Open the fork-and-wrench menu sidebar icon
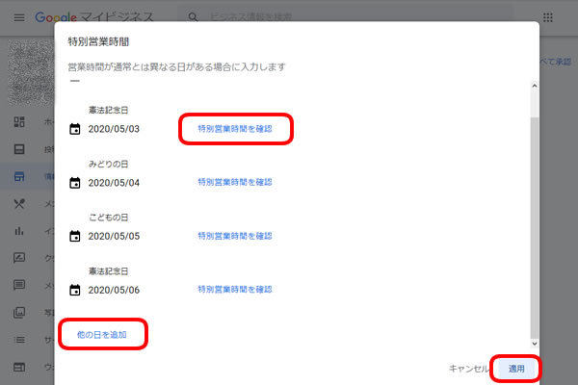The height and width of the screenshot is (385, 578). coord(18,204)
